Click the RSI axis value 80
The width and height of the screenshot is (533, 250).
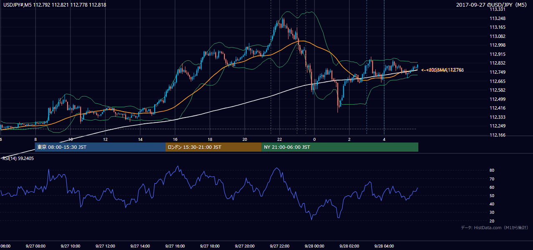pos(492,170)
